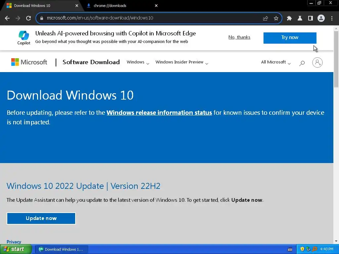
Task: Expand the Windows menu dropdown
Action: click(x=138, y=62)
